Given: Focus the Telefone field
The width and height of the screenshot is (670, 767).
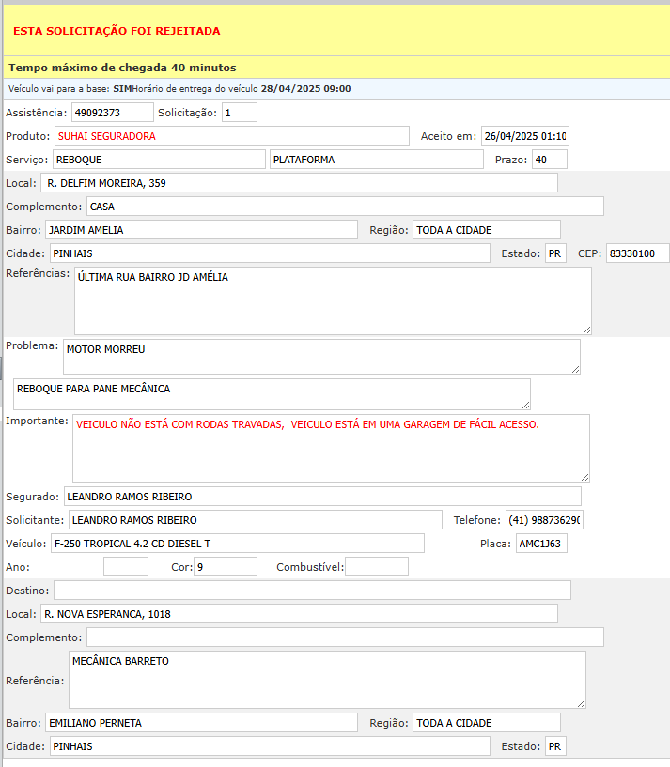Looking at the screenshot, I should point(543,520).
